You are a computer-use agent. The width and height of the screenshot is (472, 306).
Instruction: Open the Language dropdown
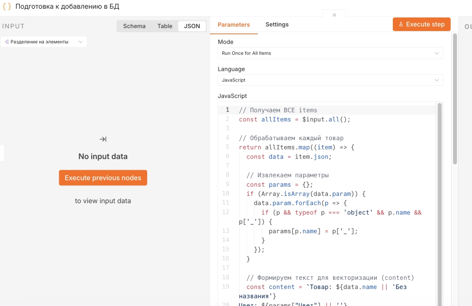coord(330,80)
